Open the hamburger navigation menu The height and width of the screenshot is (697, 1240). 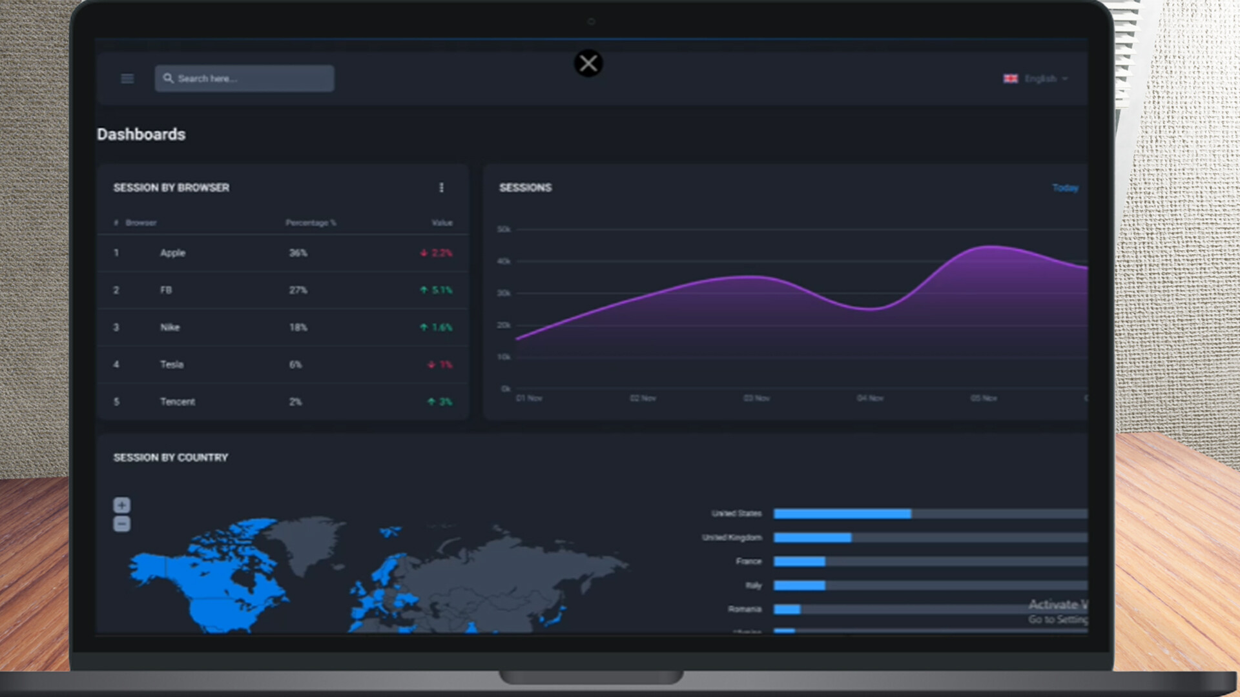pyautogui.click(x=127, y=78)
